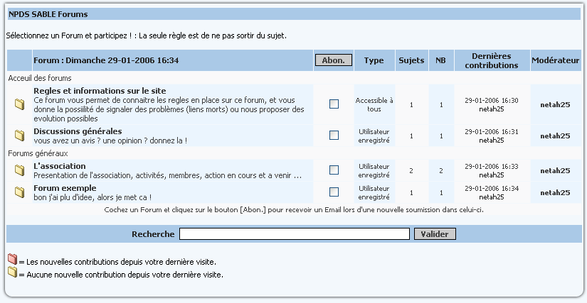Viewport: 587px width, 303px height.
Task: Open the Regles et informations sur le site forum
Action: (x=100, y=91)
